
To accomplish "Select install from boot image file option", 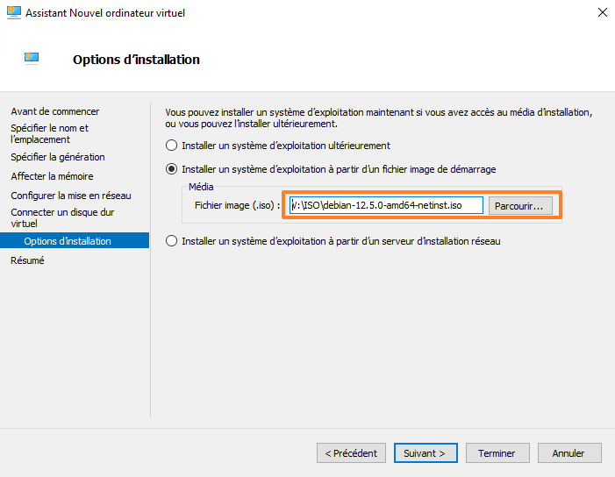I will pos(172,169).
